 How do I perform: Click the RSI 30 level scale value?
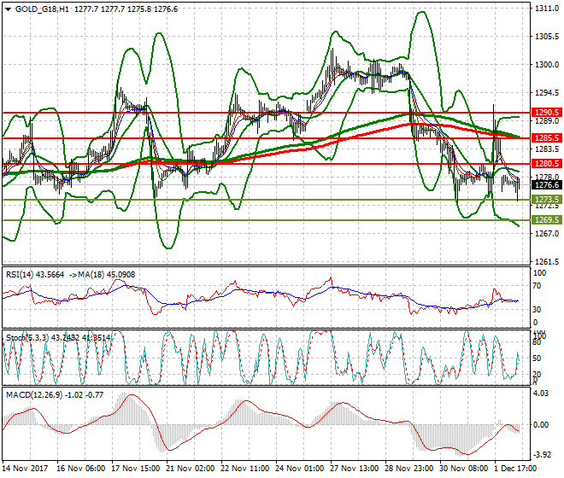click(x=537, y=310)
